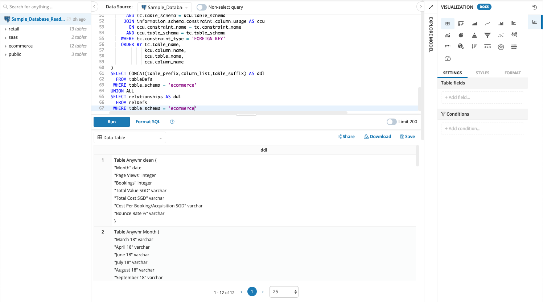Select the scatter plot visualization icon
The height and width of the screenshot is (302, 543).
point(501,35)
